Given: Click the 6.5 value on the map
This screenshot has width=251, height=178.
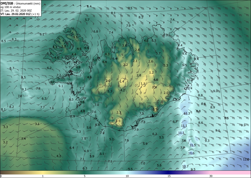Looking at the screenshot, I should click(x=154, y=40).
